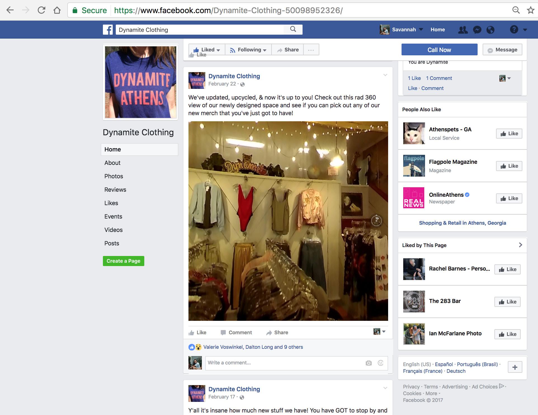The height and width of the screenshot is (415, 538).
Task: Toggle Like on Athenspets - GA
Action: click(x=509, y=134)
